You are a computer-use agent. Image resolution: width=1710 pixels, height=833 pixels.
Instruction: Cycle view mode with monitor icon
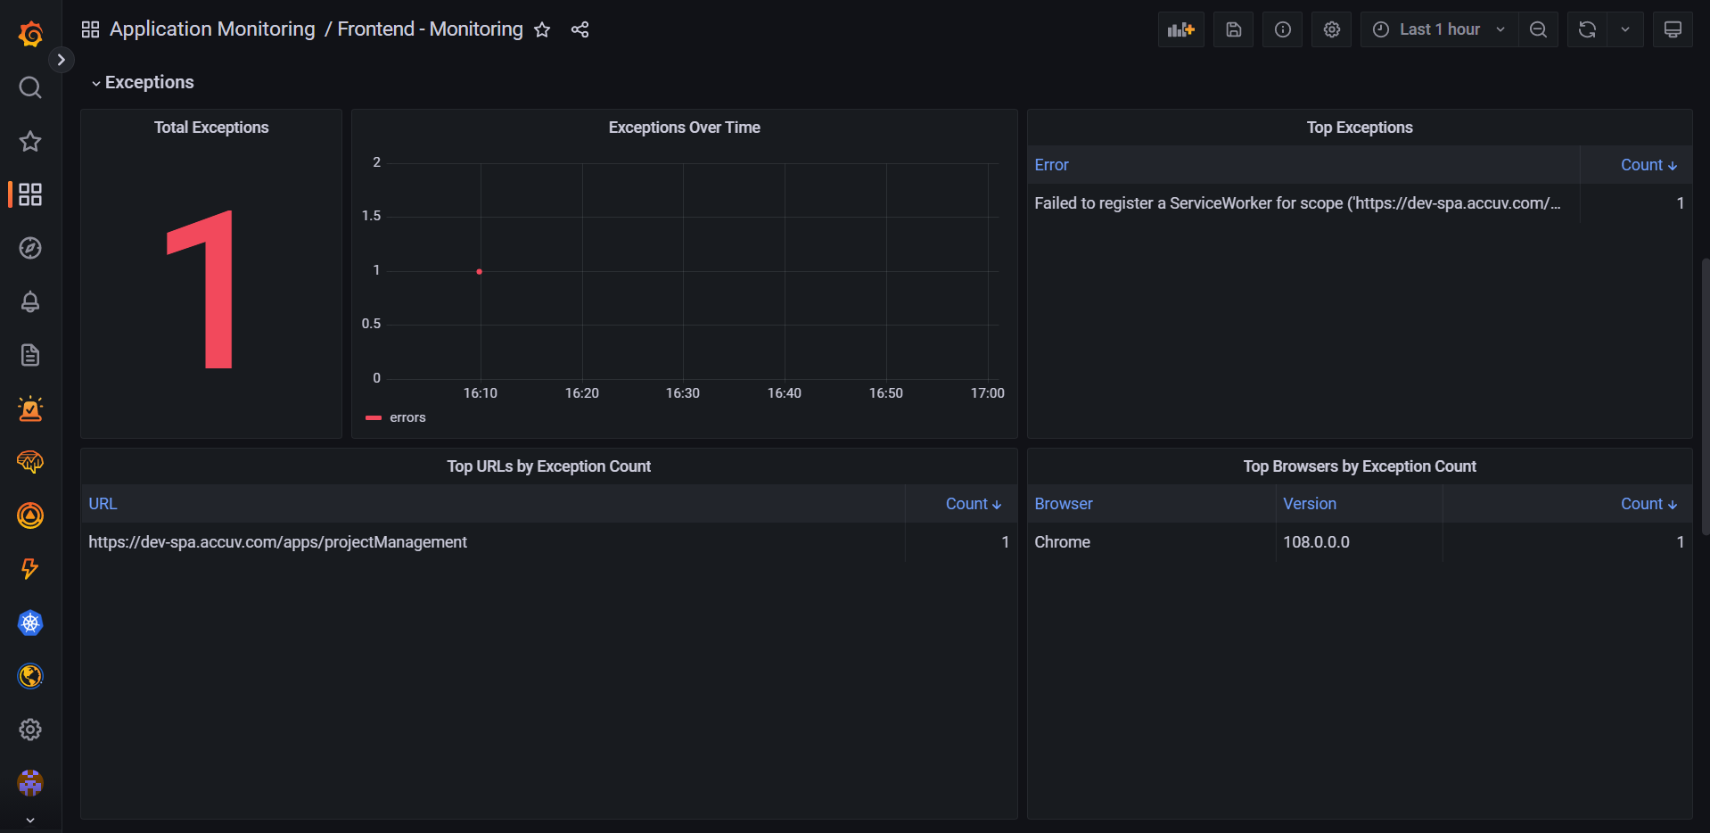[1673, 29]
